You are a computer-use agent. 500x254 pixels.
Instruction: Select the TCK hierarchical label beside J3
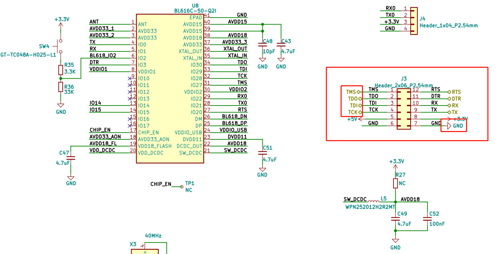pyautogui.click(x=354, y=112)
